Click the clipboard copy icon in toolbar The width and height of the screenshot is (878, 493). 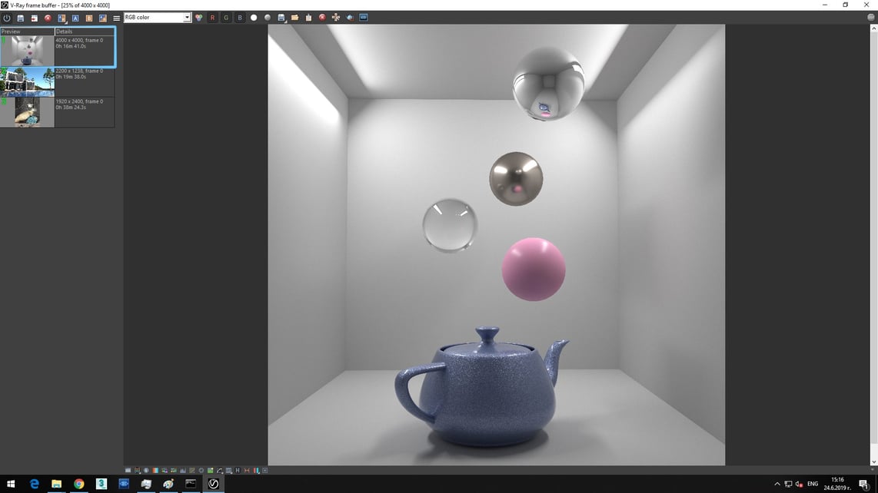[308, 18]
